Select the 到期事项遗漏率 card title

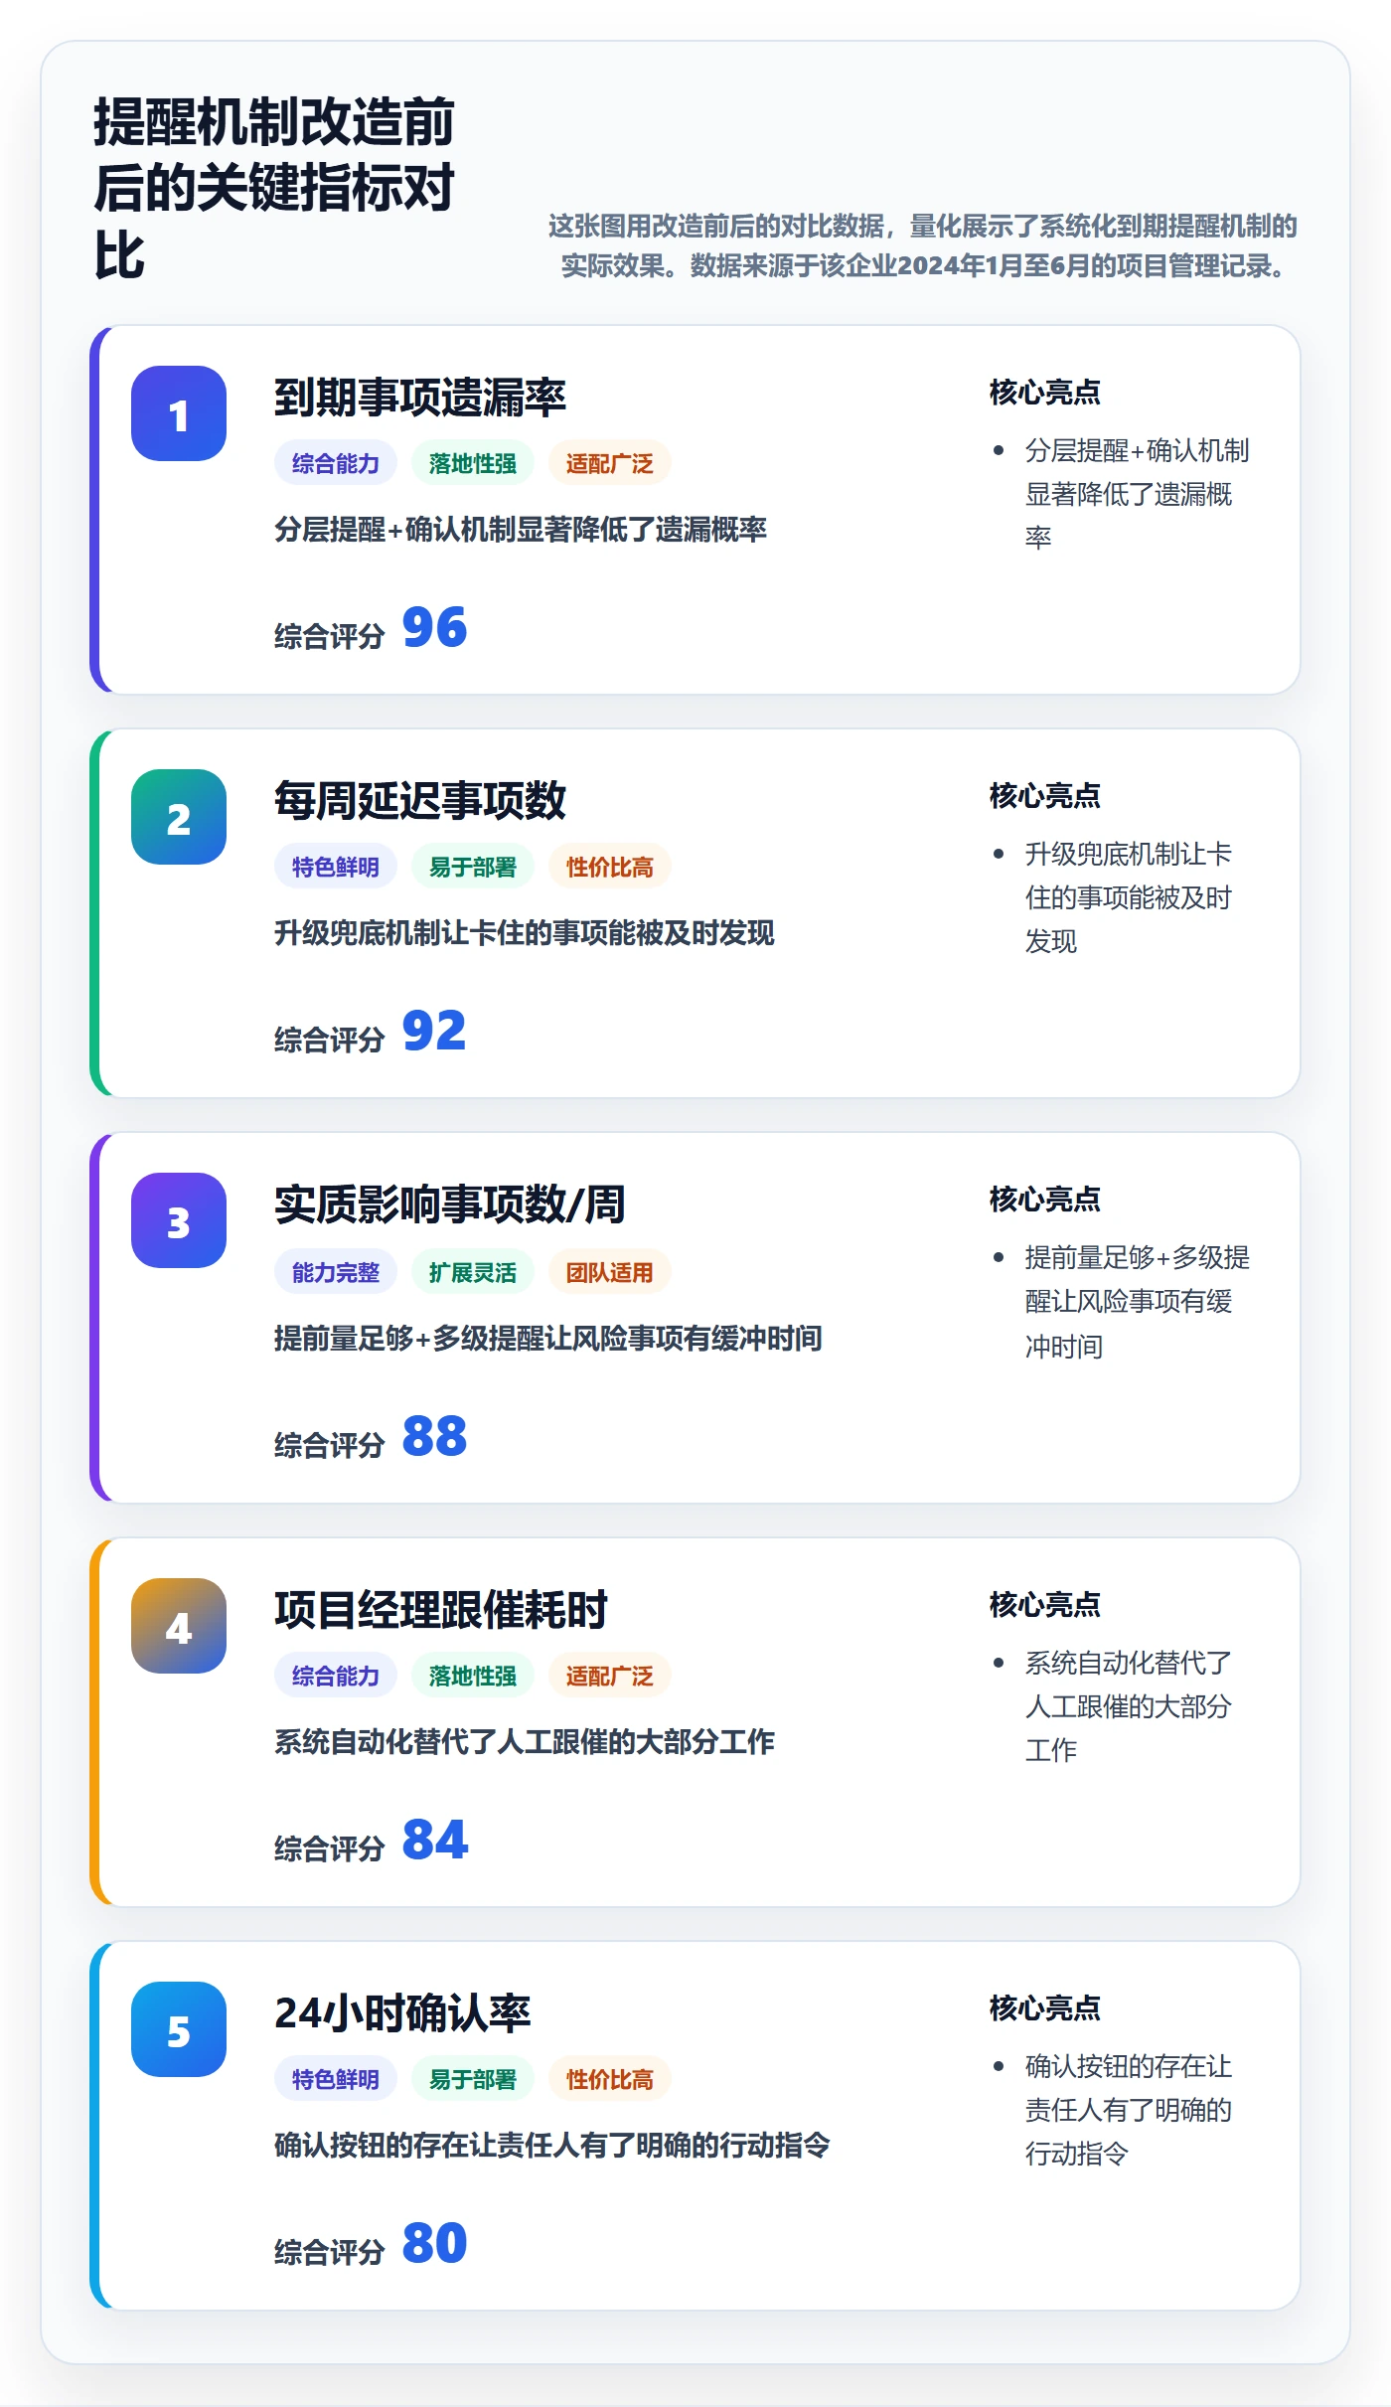point(420,398)
